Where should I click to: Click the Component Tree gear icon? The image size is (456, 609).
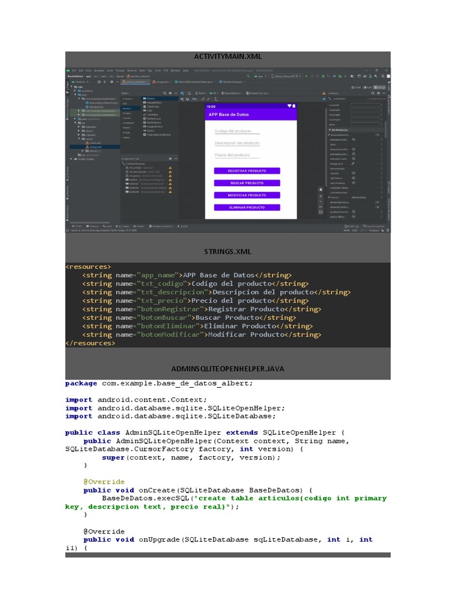[x=170, y=159]
